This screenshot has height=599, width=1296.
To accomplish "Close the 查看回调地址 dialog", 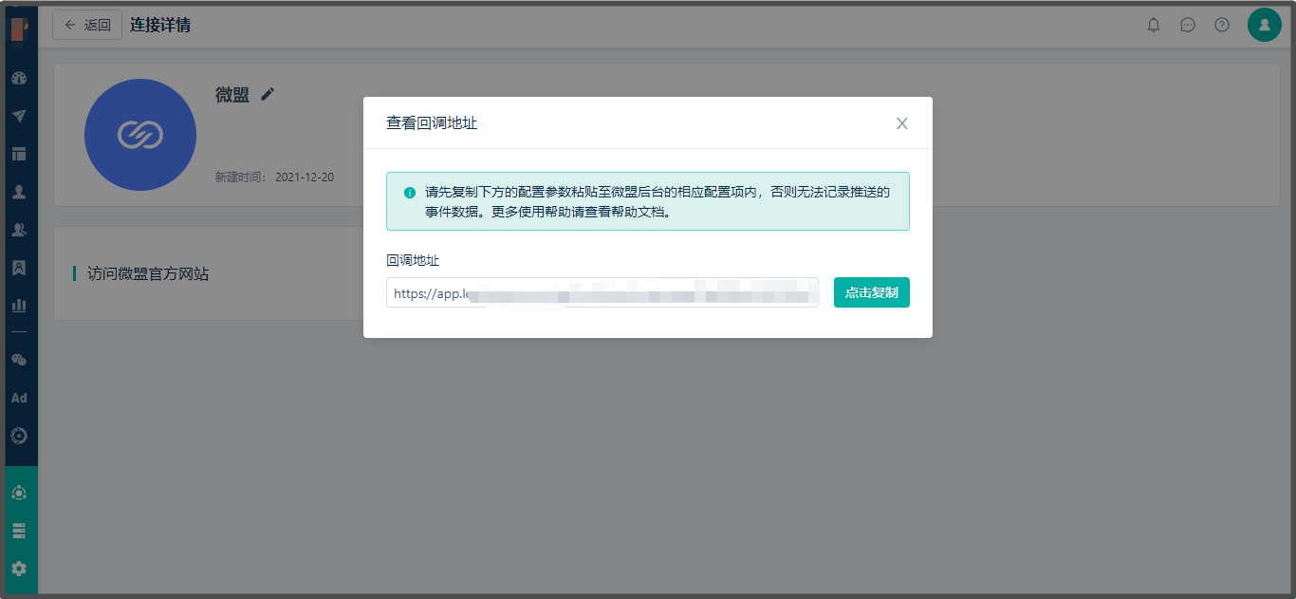I will pos(902,123).
